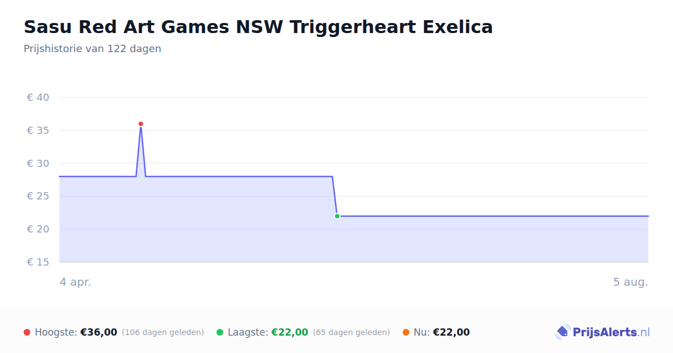Screen dimensions: 673x353
Task: Click the € 40 axis label
Action: coord(38,97)
